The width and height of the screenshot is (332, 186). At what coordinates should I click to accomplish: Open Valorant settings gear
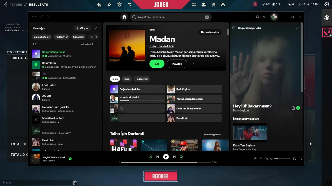pos(327,4)
